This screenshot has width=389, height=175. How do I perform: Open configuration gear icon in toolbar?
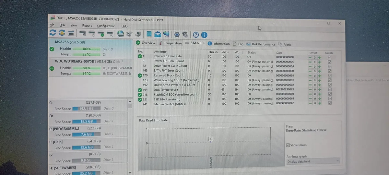coord(177,34)
